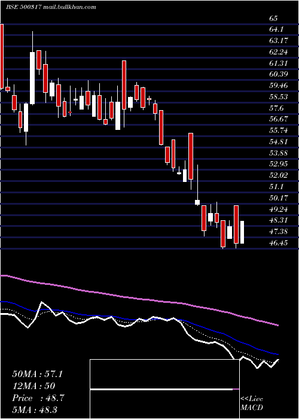Click the last white candlestick on the chart
This screenshot has height=419, width=299.
[x=242, y=232]
